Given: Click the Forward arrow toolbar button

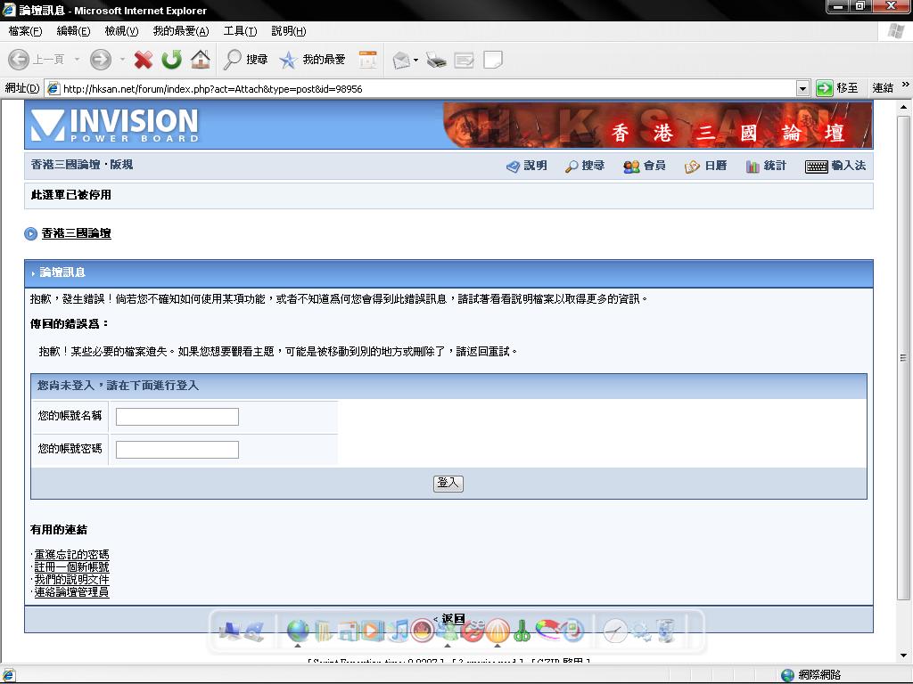Looking at the screenshot, I should pyautogui.click(x=100, y=60).
